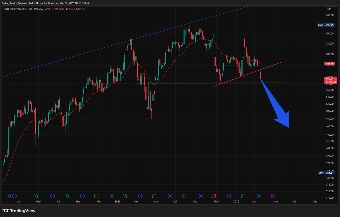340x217 pixels.
Task: Click the 2026 year label on time axis
Action: [236, 201]
